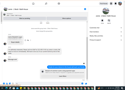Choose a GIF in the composer

point(13,84)
